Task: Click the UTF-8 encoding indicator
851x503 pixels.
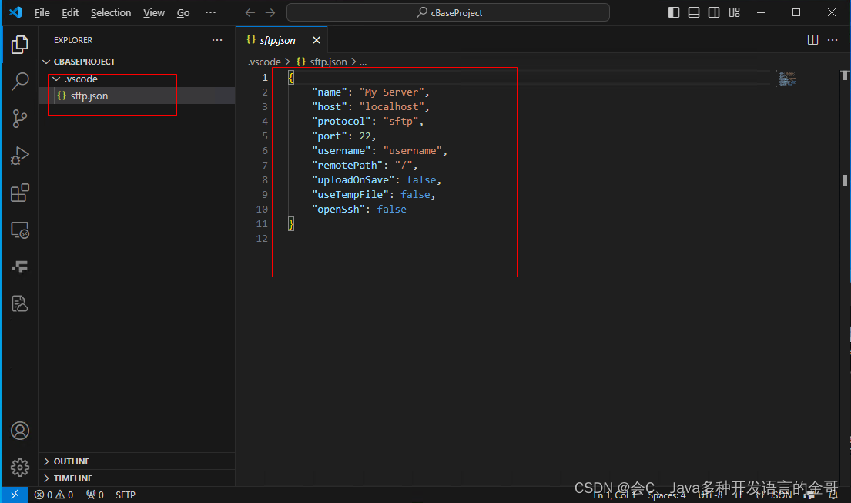Action: pyautogui.click(x=710, y=495)
